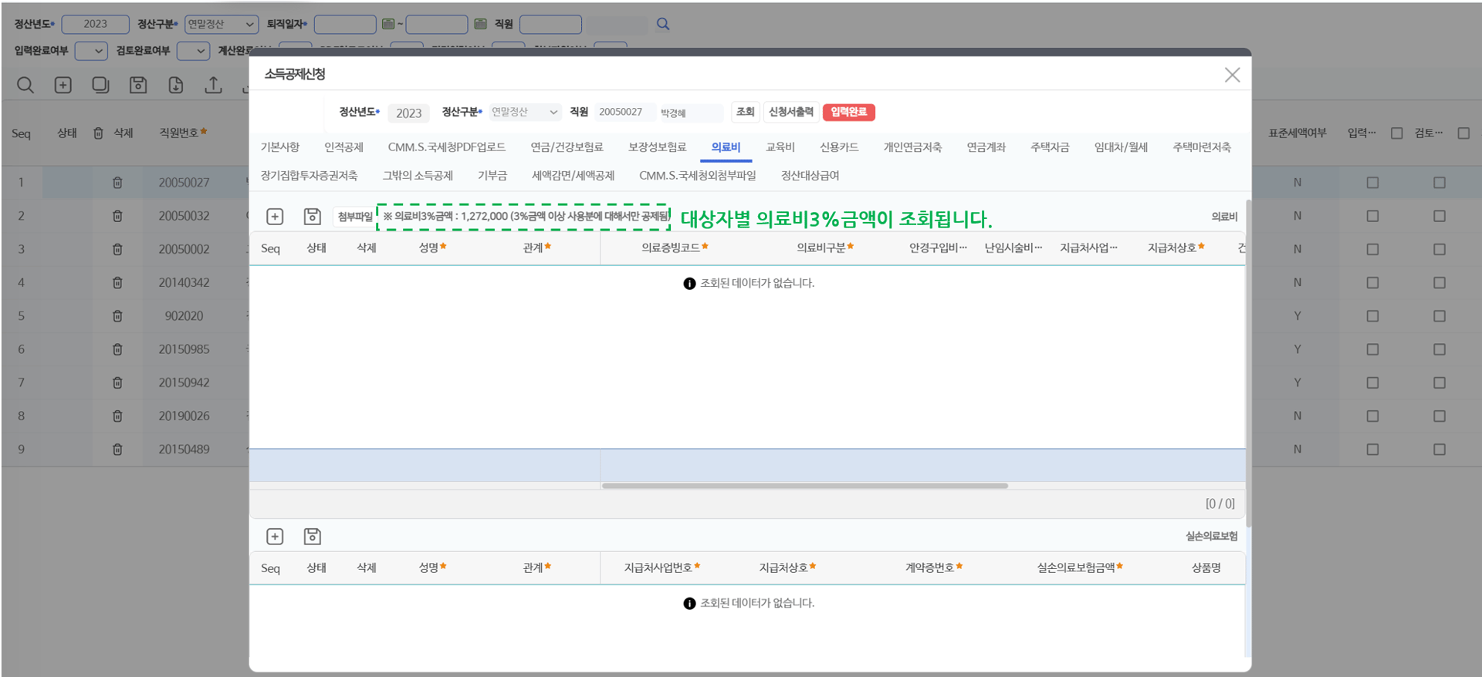Open the second 퇴직일자 calendar icon
Screen dimensions: 1482x677
pos(480,24)
